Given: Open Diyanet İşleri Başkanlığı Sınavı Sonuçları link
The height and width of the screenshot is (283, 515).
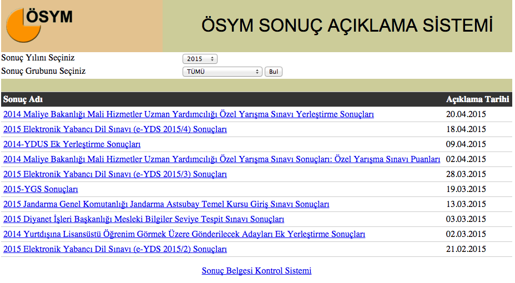Looking at the screenshot, I should click(x=144, y=219).
